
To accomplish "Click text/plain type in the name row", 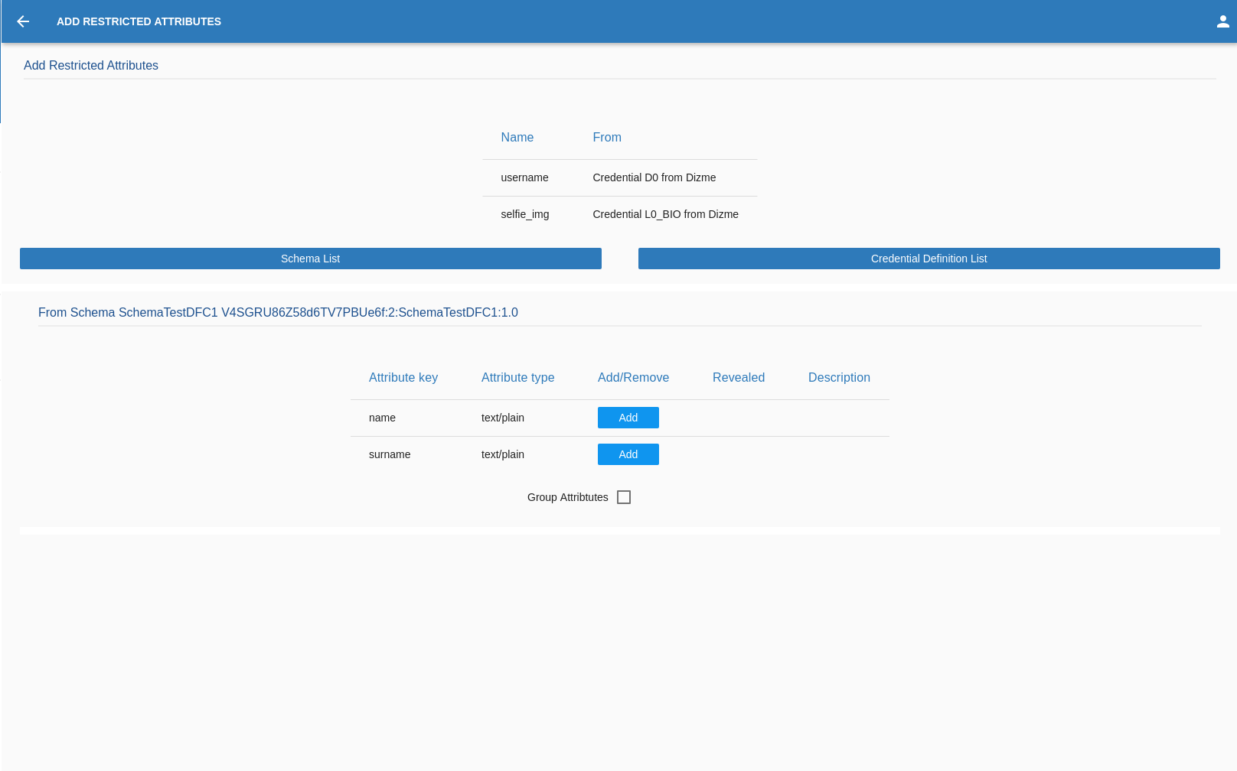I will click(x=503, y=418).
